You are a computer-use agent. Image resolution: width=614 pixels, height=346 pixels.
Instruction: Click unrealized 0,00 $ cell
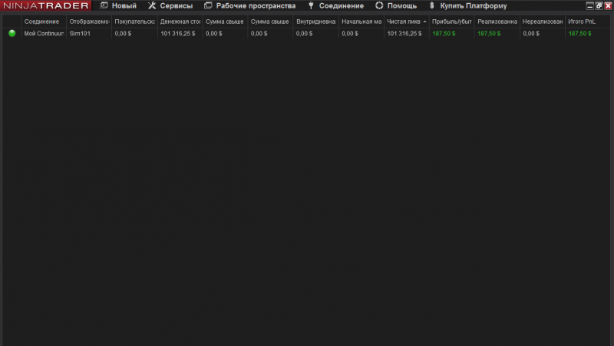(x=543, y=34)
